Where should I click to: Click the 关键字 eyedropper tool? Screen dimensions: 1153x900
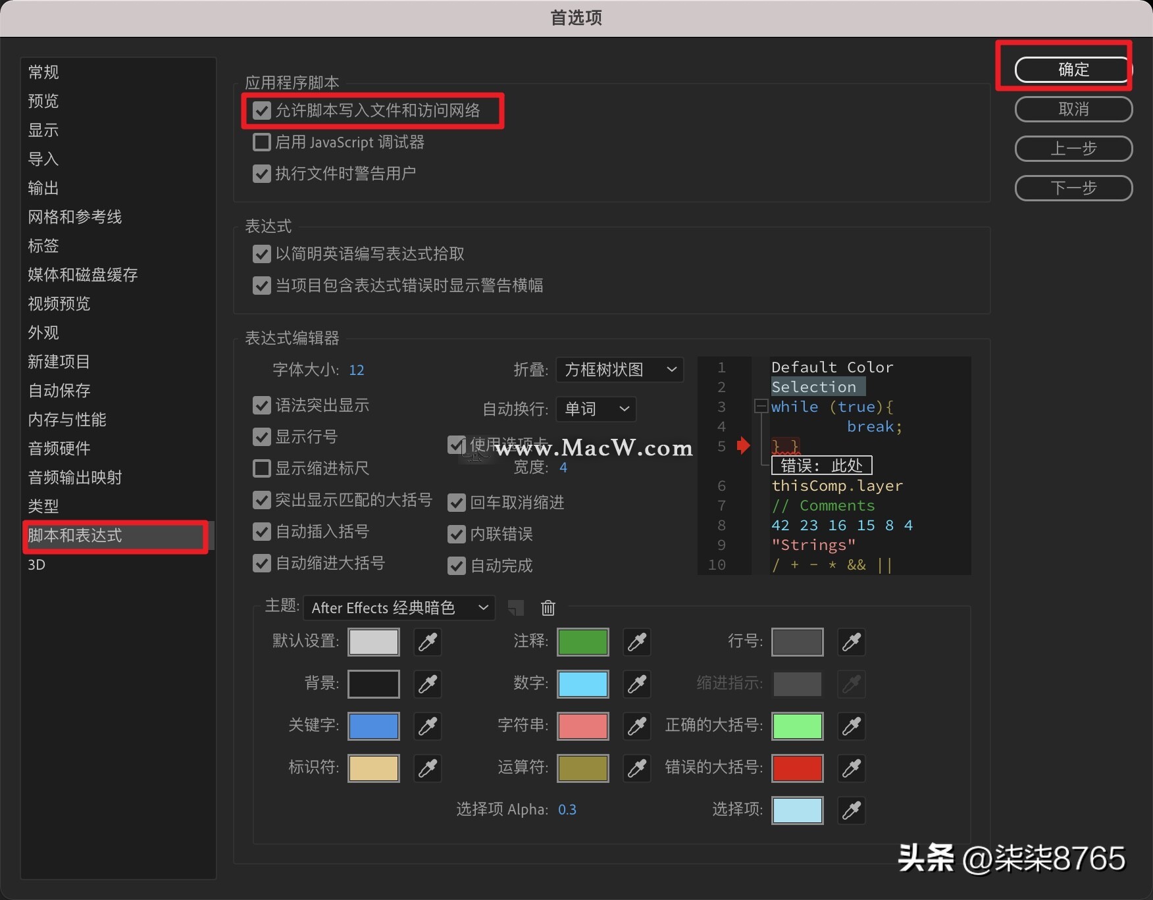coord(427,726)
